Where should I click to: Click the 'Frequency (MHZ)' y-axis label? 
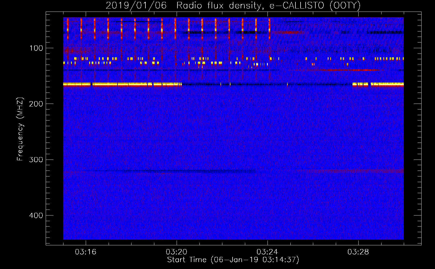coord(20,129)
